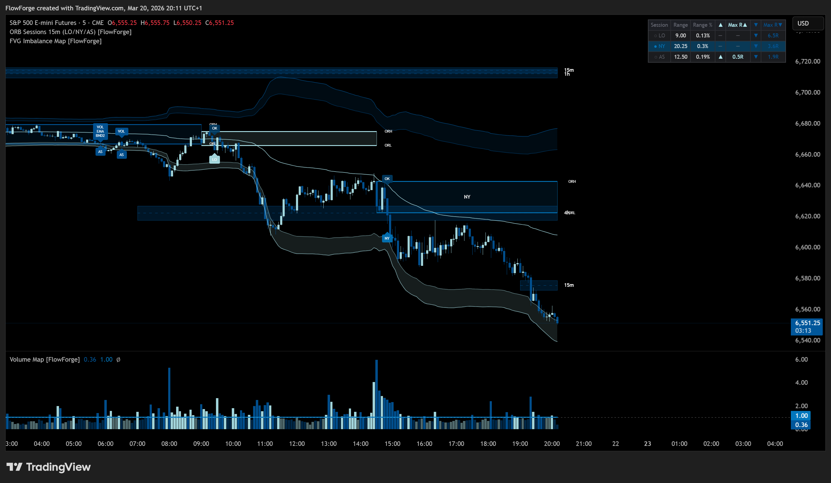Click the light up-triangle header icon in table
This screenshot has width=831, height=483.
pyautogui.click(x=721, y=25)
